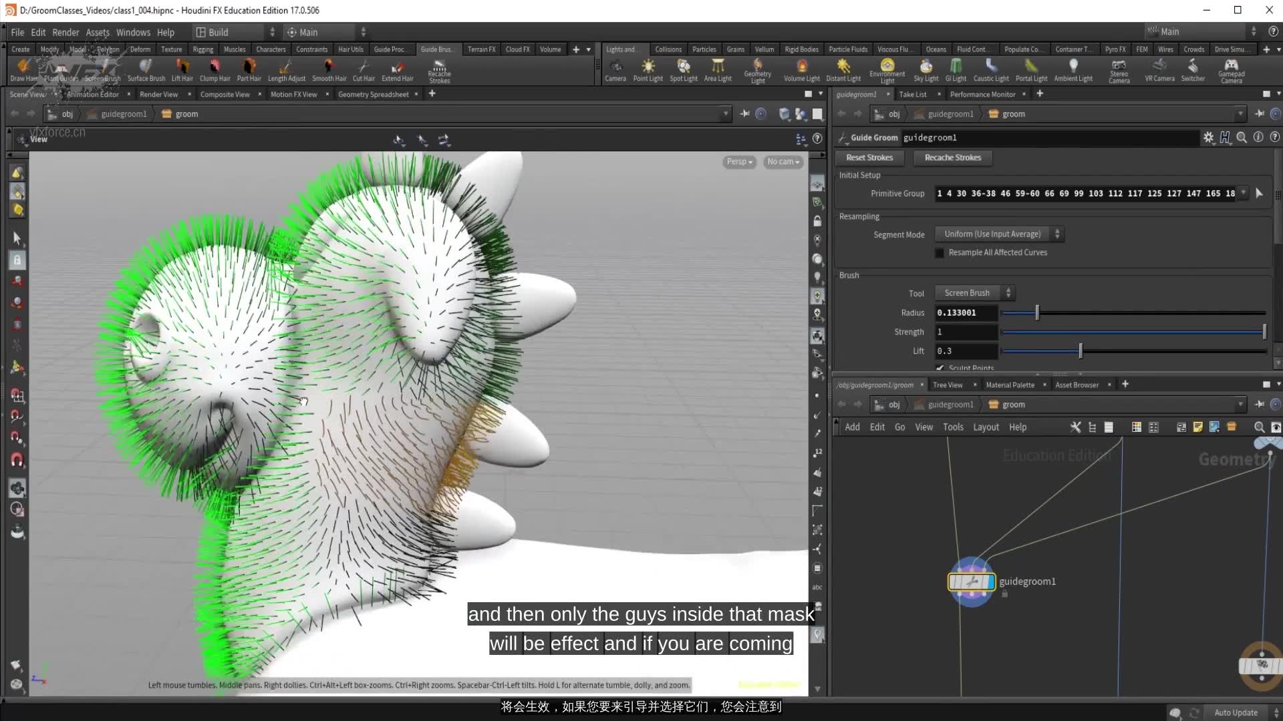Adjust the brush Radius slider
Screen dimensions: 1283x721
click(x=1133, y=313)
